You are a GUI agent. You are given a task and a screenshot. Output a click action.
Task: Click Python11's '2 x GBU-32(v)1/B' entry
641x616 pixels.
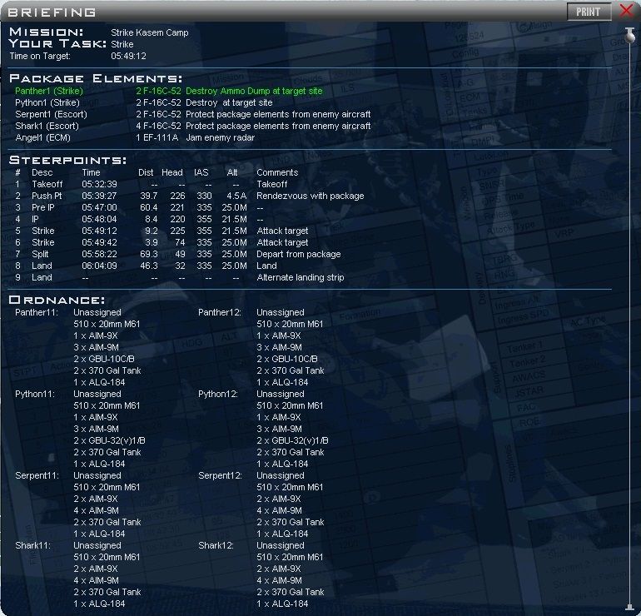[109, 440]
